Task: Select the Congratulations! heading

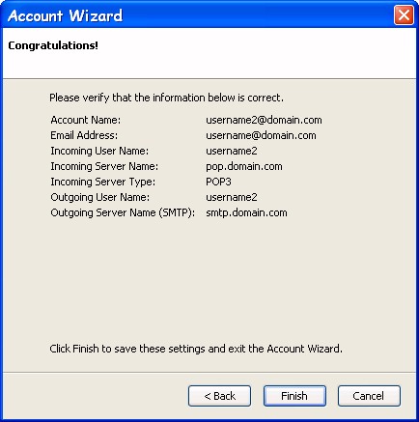Action: [53, 45]
